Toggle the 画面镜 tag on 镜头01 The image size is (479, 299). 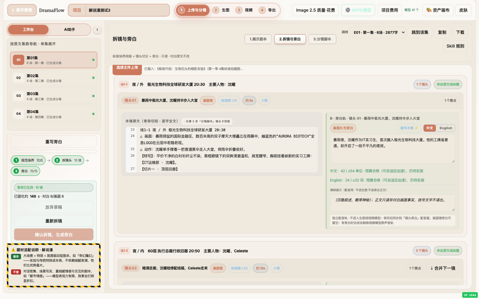coord(208,100)
